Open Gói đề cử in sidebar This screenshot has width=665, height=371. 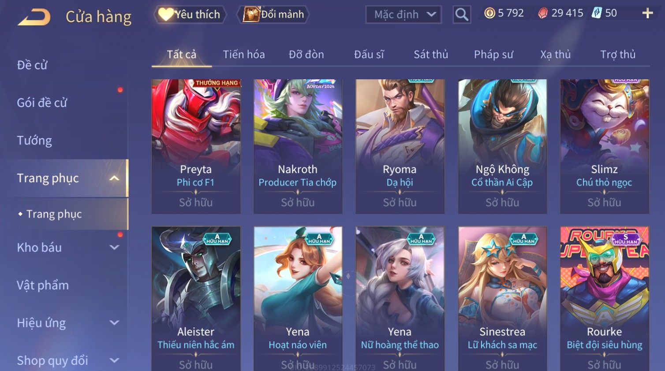(x=42, y=103)
